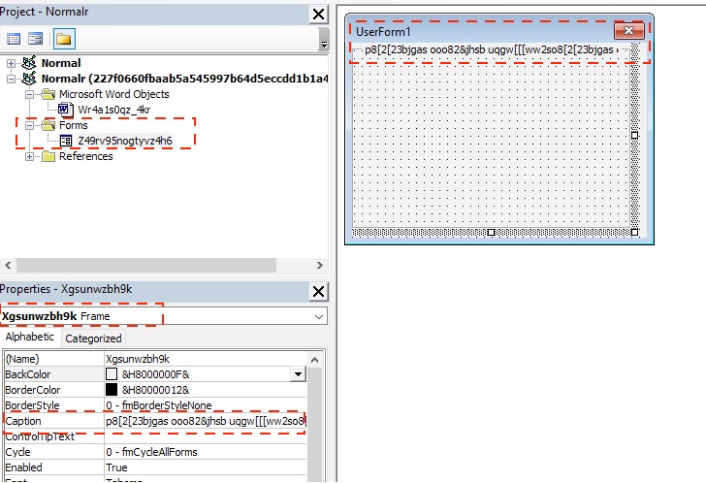Select the BorderColor value &H80000012&
Viewport: 706px width, 483px height.
(155, 390)
